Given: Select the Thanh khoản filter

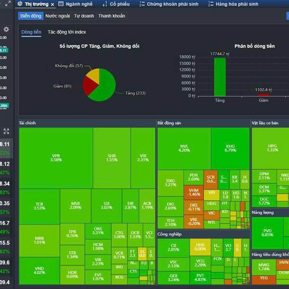Looking at the screenshot, I should (112, 16).
